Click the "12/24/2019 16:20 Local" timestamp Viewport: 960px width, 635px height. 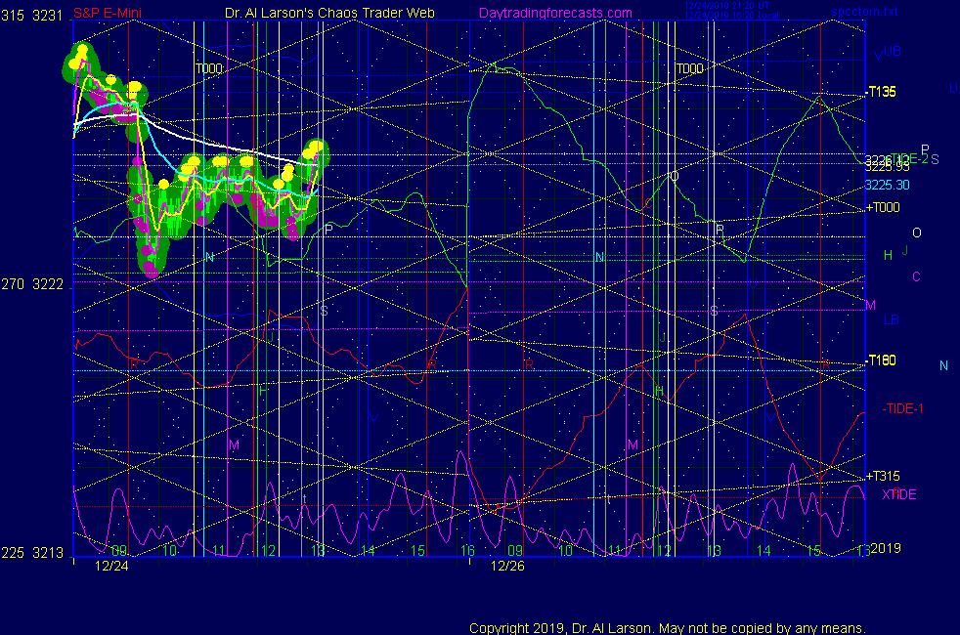731,16
